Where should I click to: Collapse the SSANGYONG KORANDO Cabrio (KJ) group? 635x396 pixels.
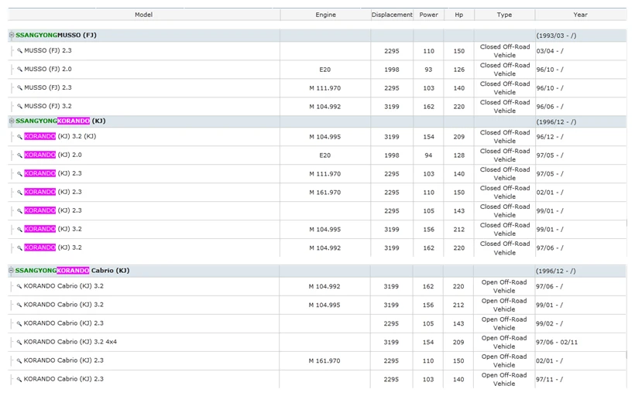(x=12, y=271)
